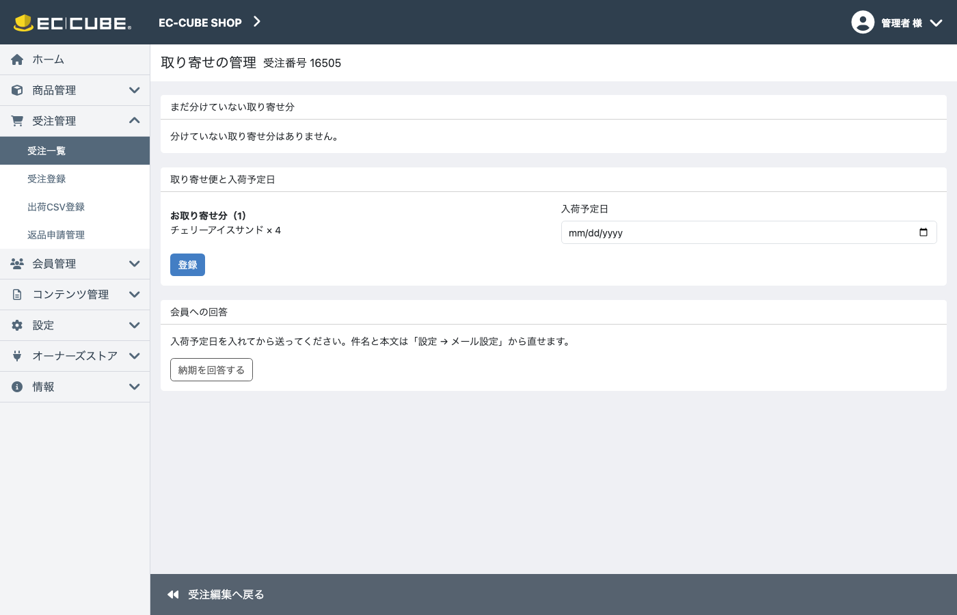The image size is (957, 615).
Task: Click the 受注番号 16505 text
Action: click(302, 63)
